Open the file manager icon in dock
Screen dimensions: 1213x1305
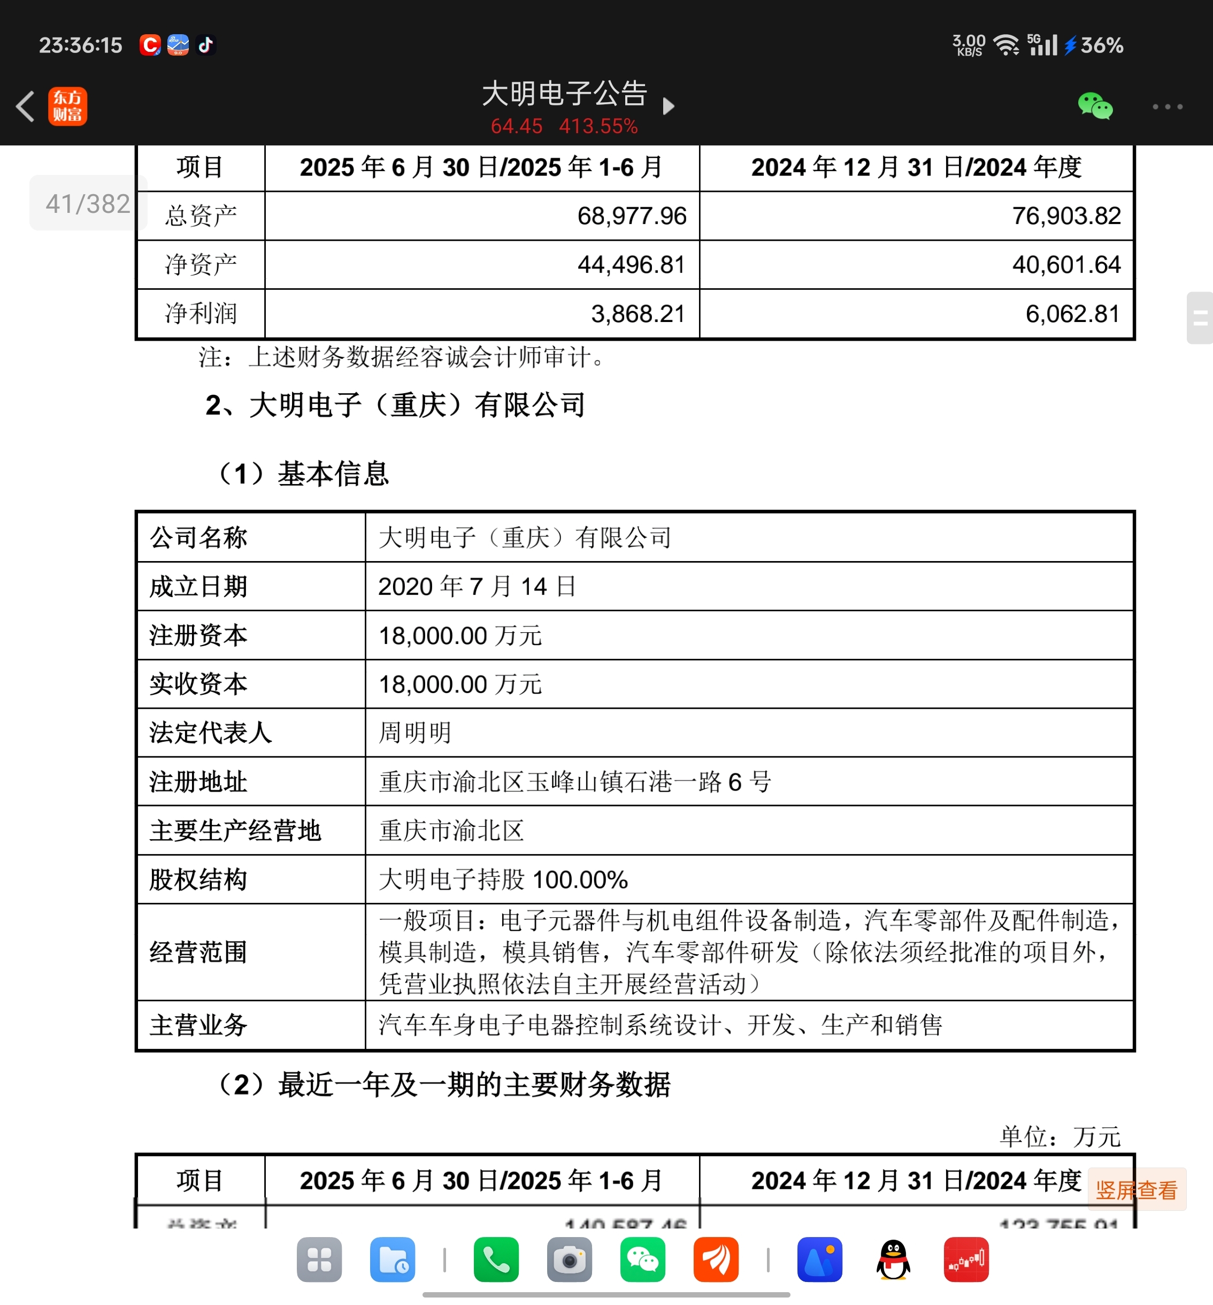click(393, 1259)
